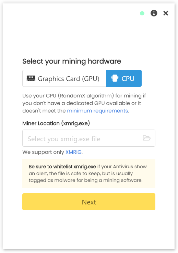Click the GPU memory card icon
The image size is (178, 253).
point(31,78)
